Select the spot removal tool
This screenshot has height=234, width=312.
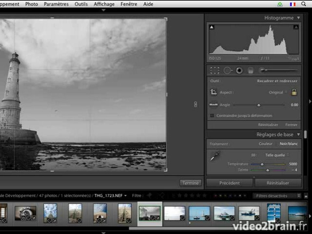click(x=228, y=71)
